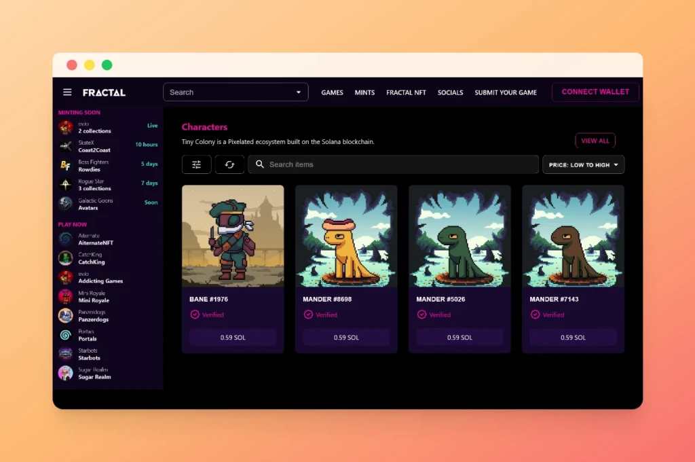695x462 pixels.
Task: Click Verified check icon on BANE #1976
Action: click(x=195, y=315)
